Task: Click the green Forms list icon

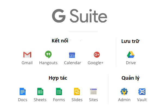Action: (59, 91)
